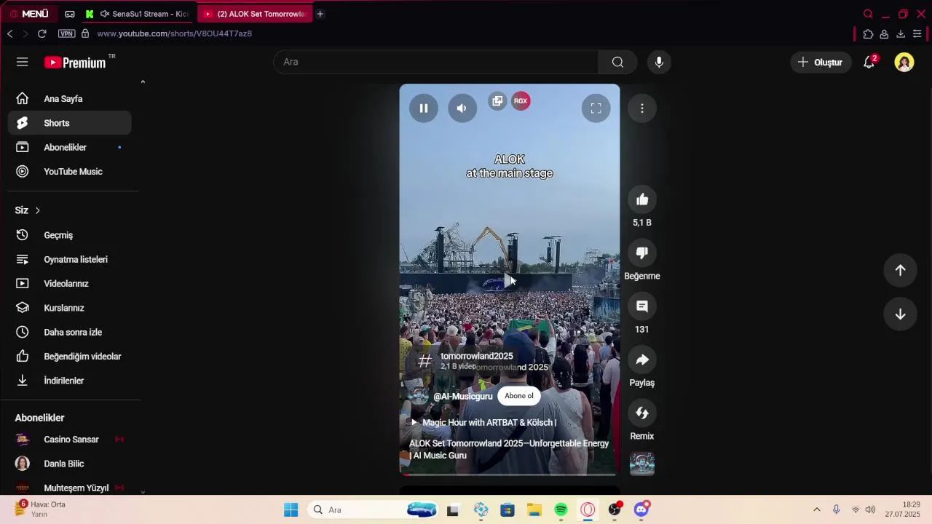Open Abonelikler in the sidebar
932x524 pixels.
(x=70, y=147)
